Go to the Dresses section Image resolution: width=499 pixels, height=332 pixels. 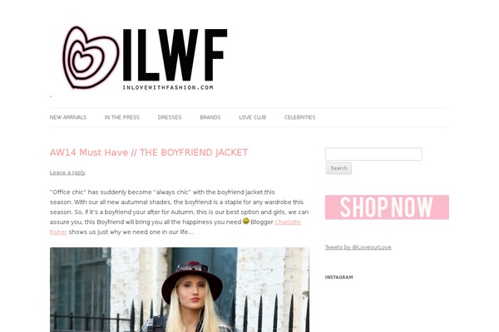tap(170, 118)
